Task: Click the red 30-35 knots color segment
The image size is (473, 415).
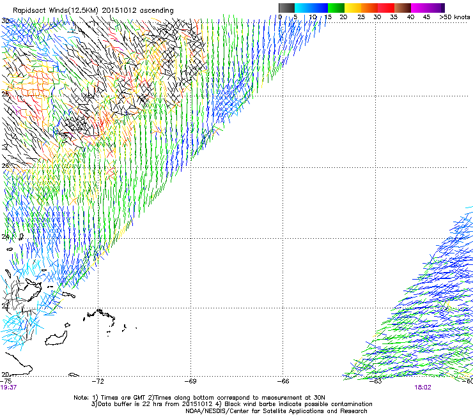Action: [386, 8]
